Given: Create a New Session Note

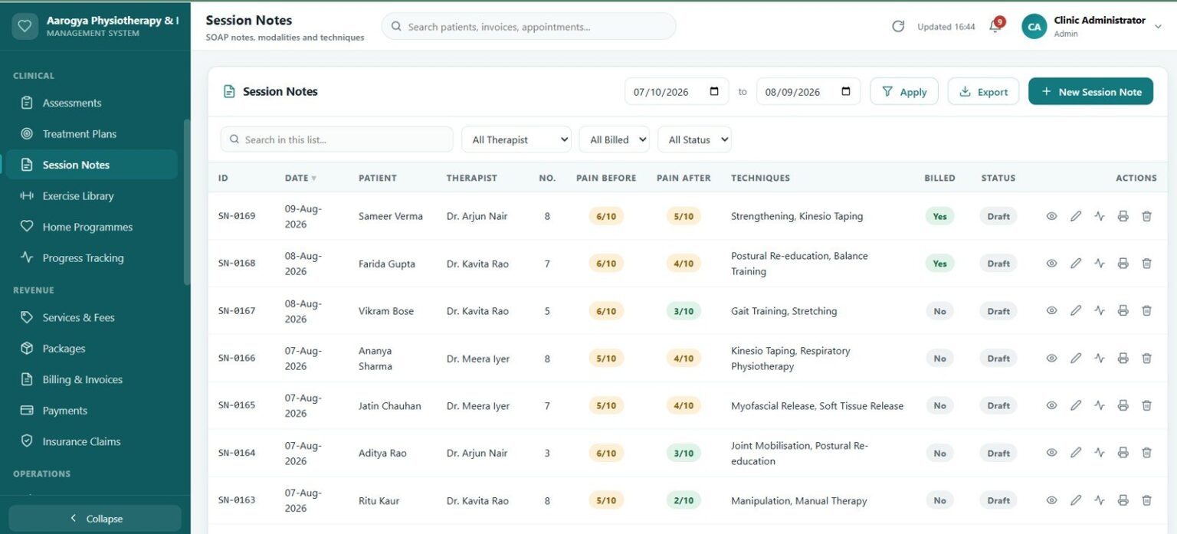Looking at the screenshot, I should 1090,91.
